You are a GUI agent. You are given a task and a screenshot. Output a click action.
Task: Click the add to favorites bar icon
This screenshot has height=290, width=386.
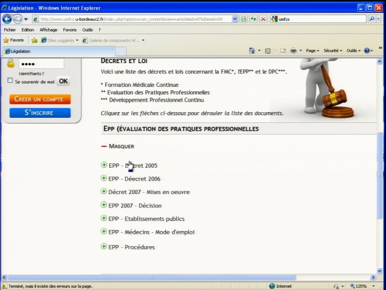35,40
